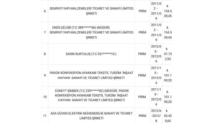The width and height of the screenshot is (214, 124).
Task: Click the Turkish lira symbol in row 6
Action: pos(167,6)
